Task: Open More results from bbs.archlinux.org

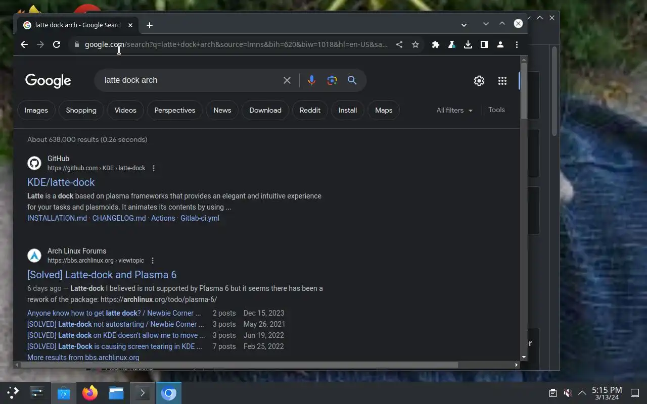Action: tap(83, 358)
